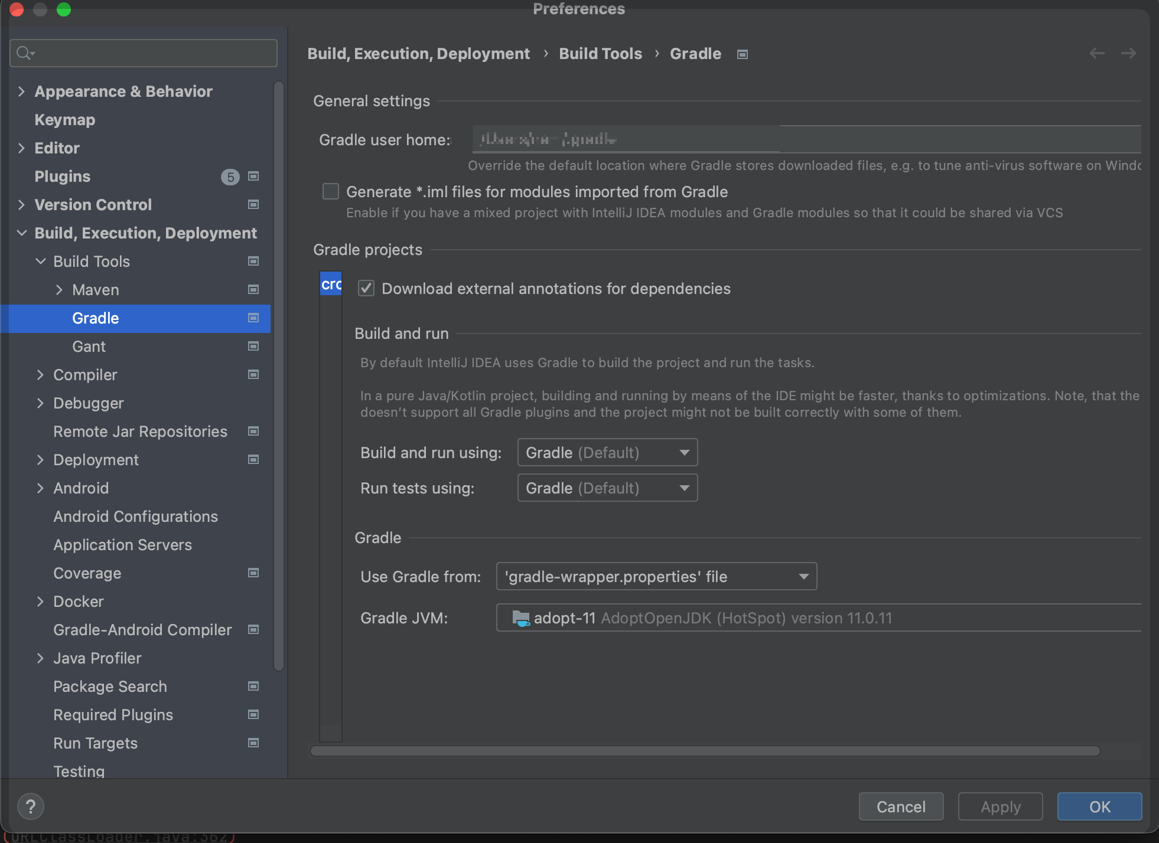Open the Build and run using dropdown

[x=607, y=452]
